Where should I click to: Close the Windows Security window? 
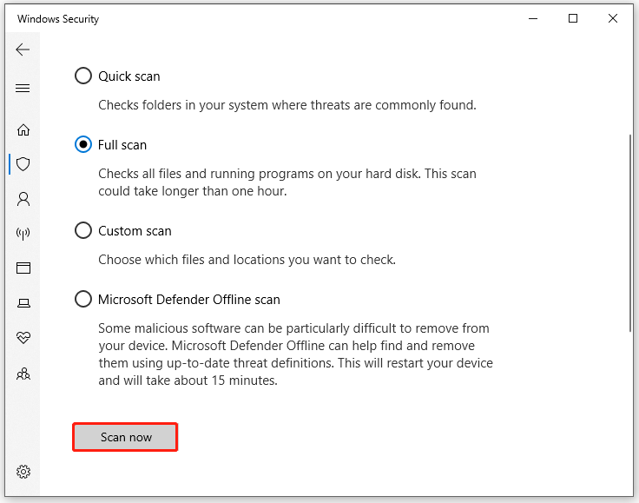613,18
